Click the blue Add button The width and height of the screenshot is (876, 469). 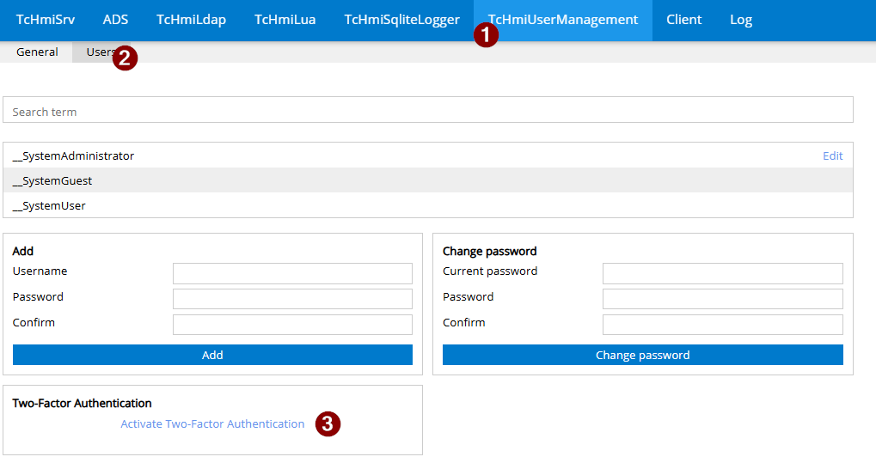tap(213, 355)
